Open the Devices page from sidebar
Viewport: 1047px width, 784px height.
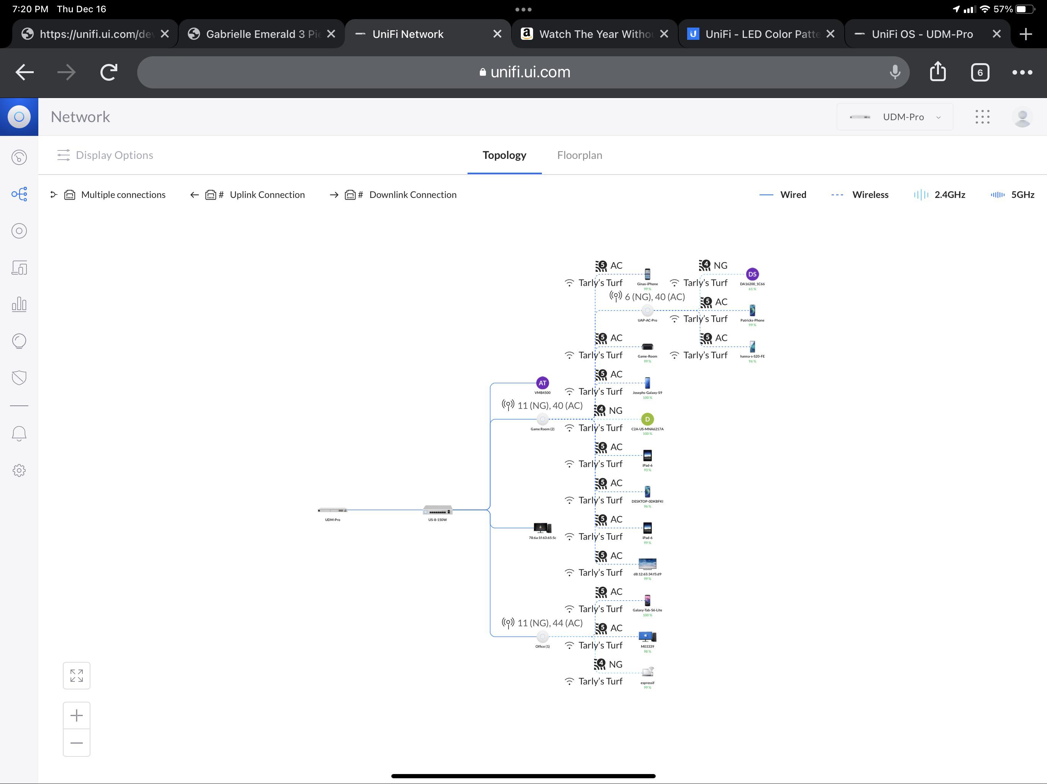click(x=19, y=231)
